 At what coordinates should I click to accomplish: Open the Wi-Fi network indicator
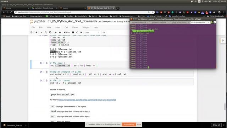[195, 1]
